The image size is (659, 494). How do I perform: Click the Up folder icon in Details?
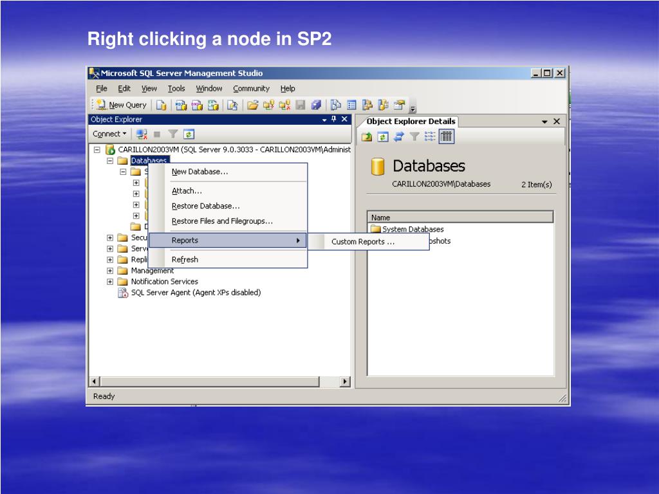tap(367, 136)
